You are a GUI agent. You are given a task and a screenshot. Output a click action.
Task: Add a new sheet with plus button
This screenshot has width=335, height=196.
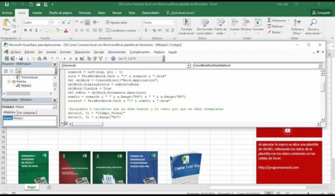tap(49, 187)
